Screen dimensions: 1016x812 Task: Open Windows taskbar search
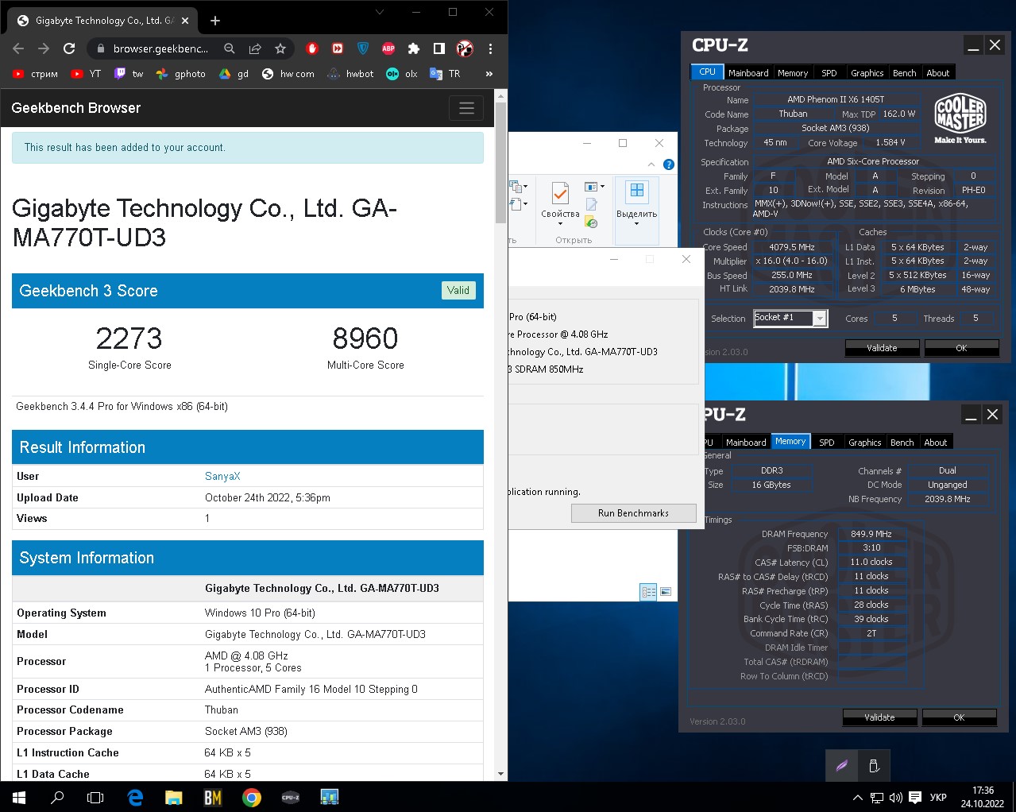[x=57, y=797]
